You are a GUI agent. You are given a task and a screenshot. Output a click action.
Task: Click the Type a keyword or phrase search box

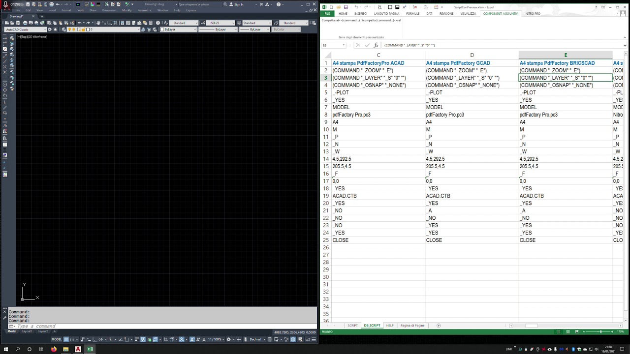click(200, 4)
